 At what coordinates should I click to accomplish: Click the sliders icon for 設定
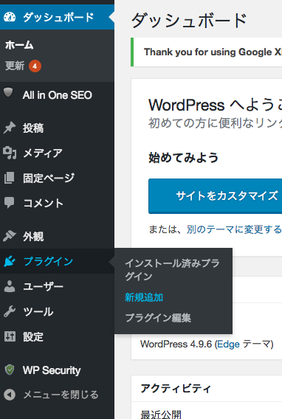(x=10, y=336)
